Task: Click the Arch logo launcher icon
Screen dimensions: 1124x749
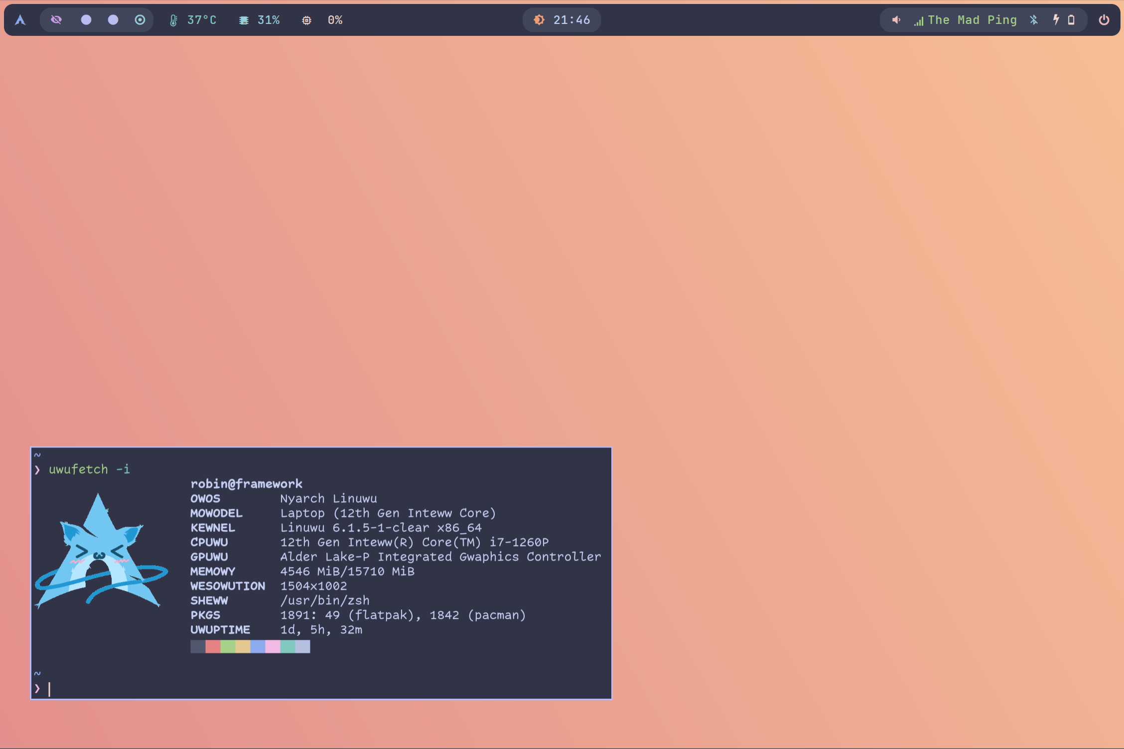Action: pyautogui.click(x=20, y=20)
